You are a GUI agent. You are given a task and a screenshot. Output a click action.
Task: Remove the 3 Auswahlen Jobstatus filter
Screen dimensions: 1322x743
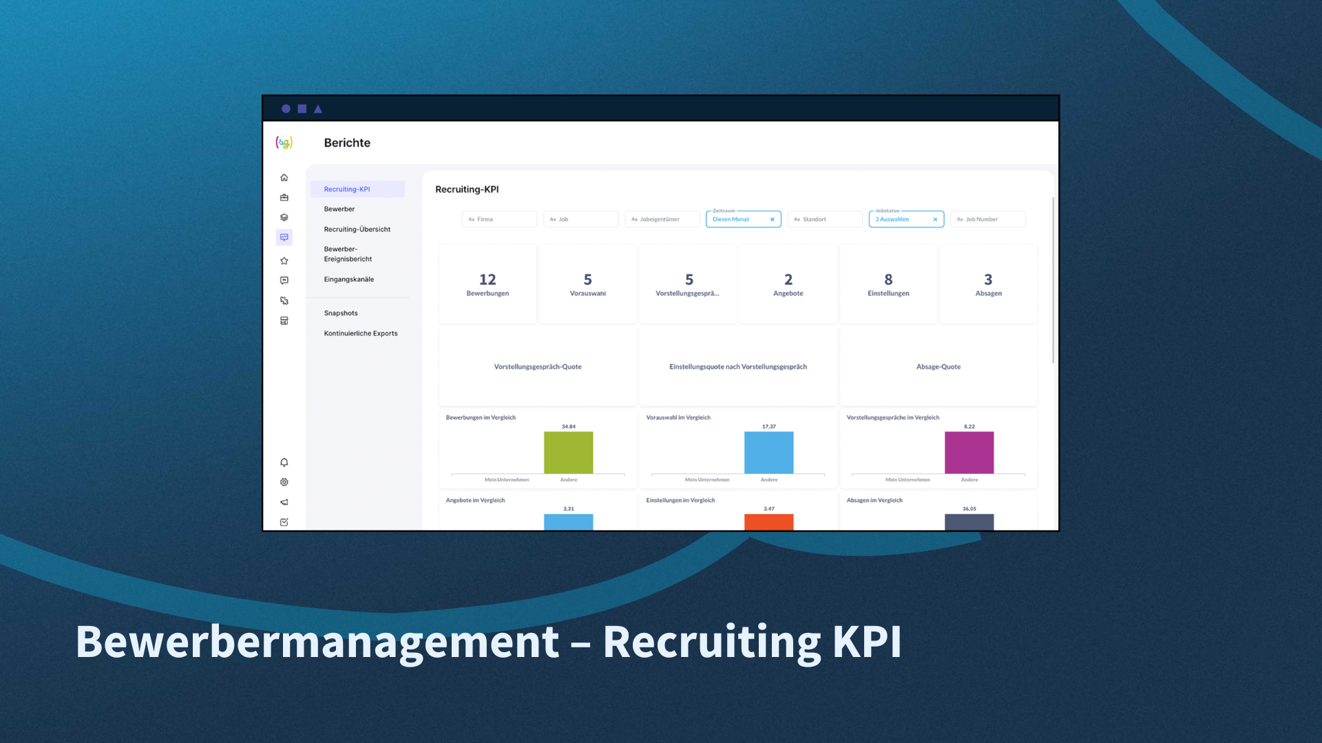click(935, 219)
